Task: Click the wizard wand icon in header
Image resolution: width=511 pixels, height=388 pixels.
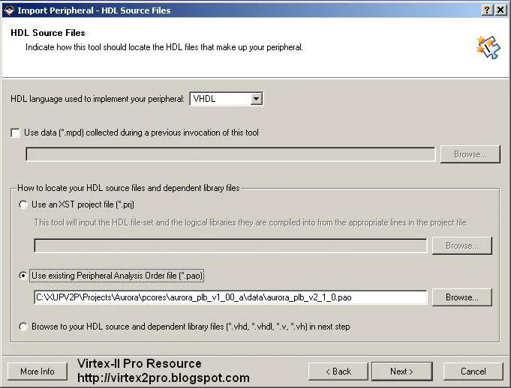Action: pyautogui.click(x=487, y=48)
